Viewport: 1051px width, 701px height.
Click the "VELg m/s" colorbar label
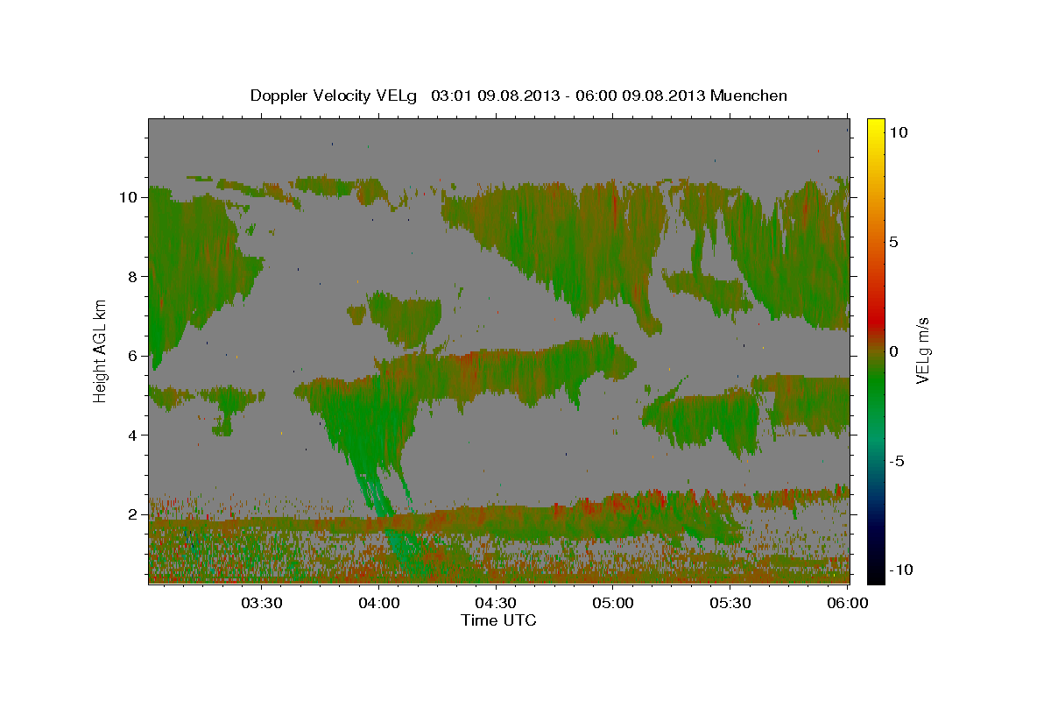pos(922,349)
